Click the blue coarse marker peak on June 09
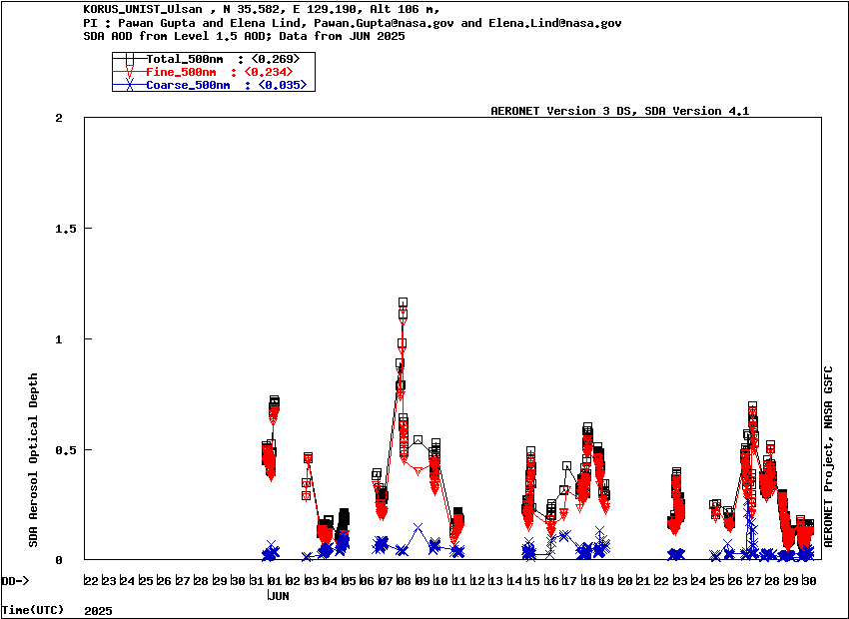Image resolution: width=849 pixels, height=619 pixels. coord(418,528)
